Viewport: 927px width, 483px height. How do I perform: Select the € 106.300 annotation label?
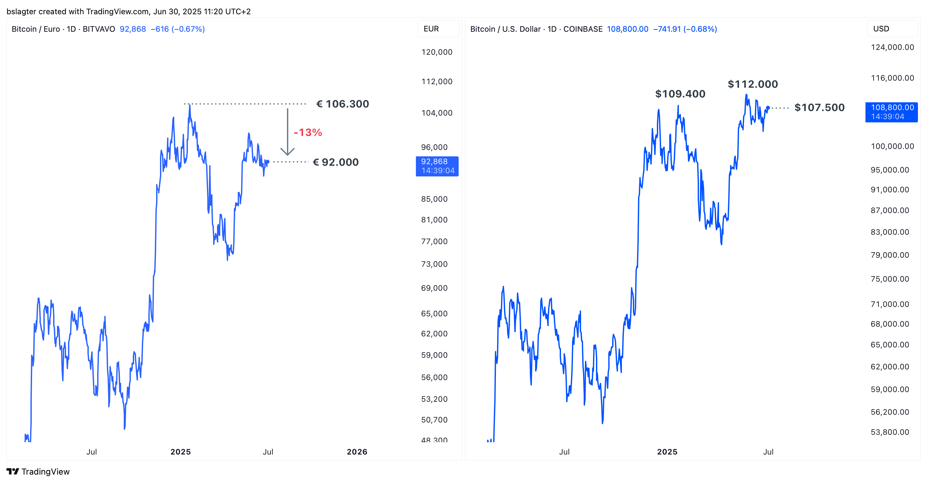click(342, 104)
